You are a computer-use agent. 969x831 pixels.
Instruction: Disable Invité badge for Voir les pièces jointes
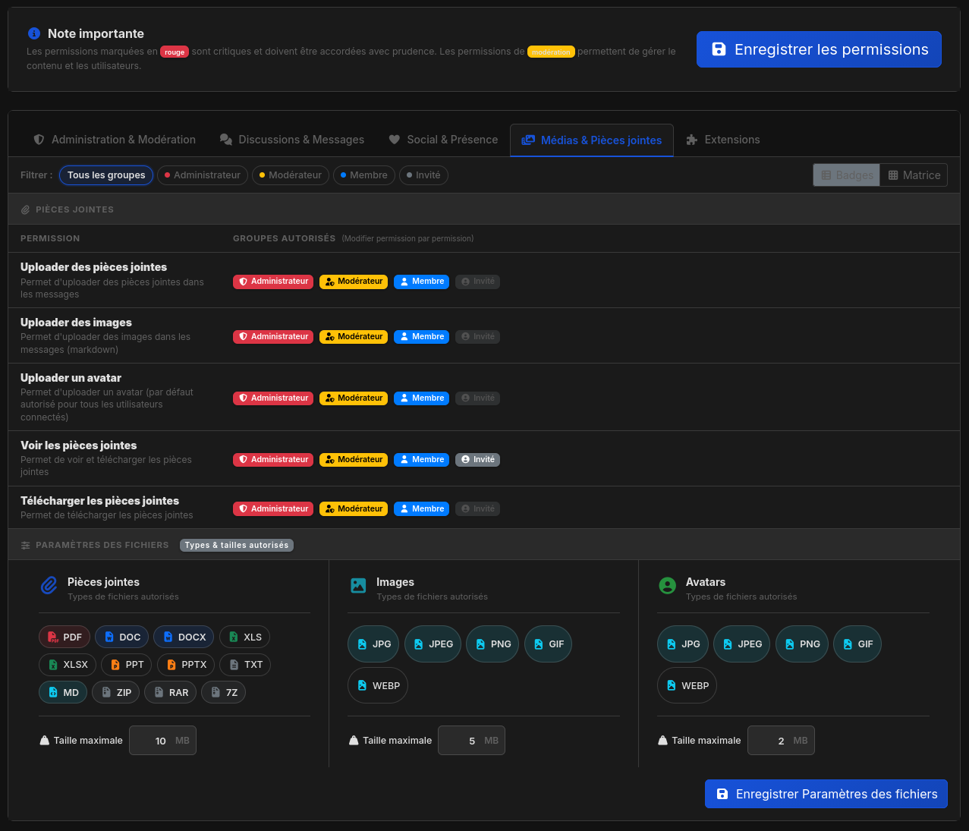pos(477,460)
